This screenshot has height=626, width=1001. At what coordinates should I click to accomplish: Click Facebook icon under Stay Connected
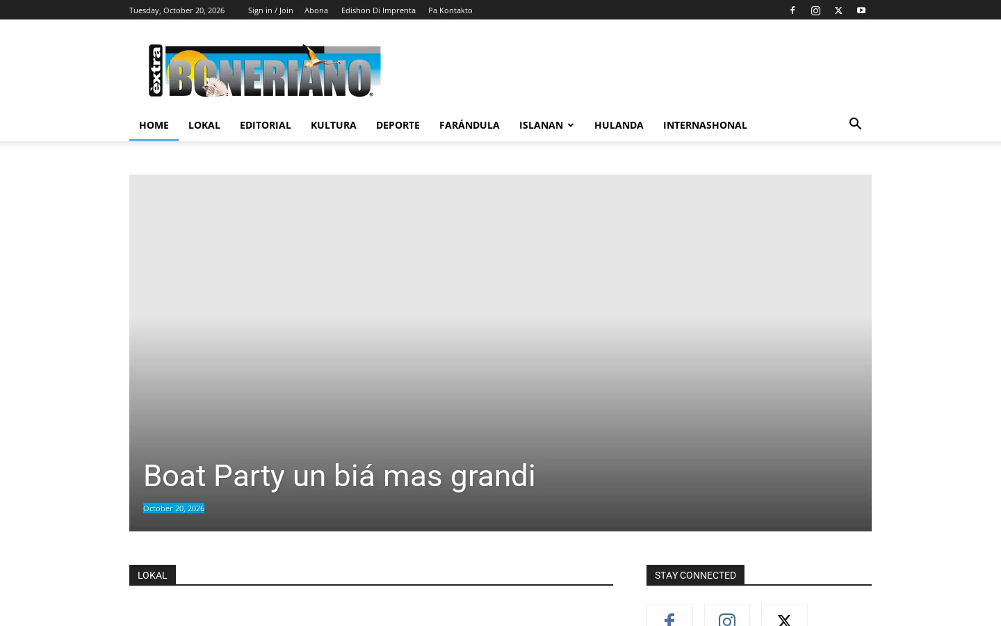[669, 615]
